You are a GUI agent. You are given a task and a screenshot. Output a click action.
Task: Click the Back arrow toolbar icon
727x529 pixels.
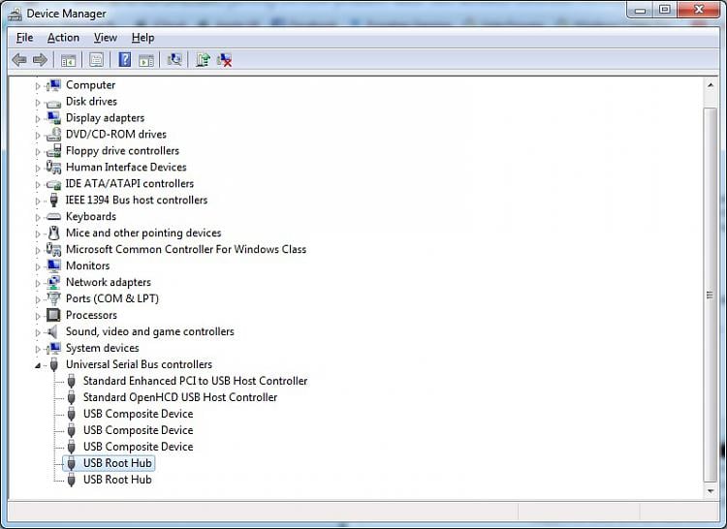click(19, 60)
